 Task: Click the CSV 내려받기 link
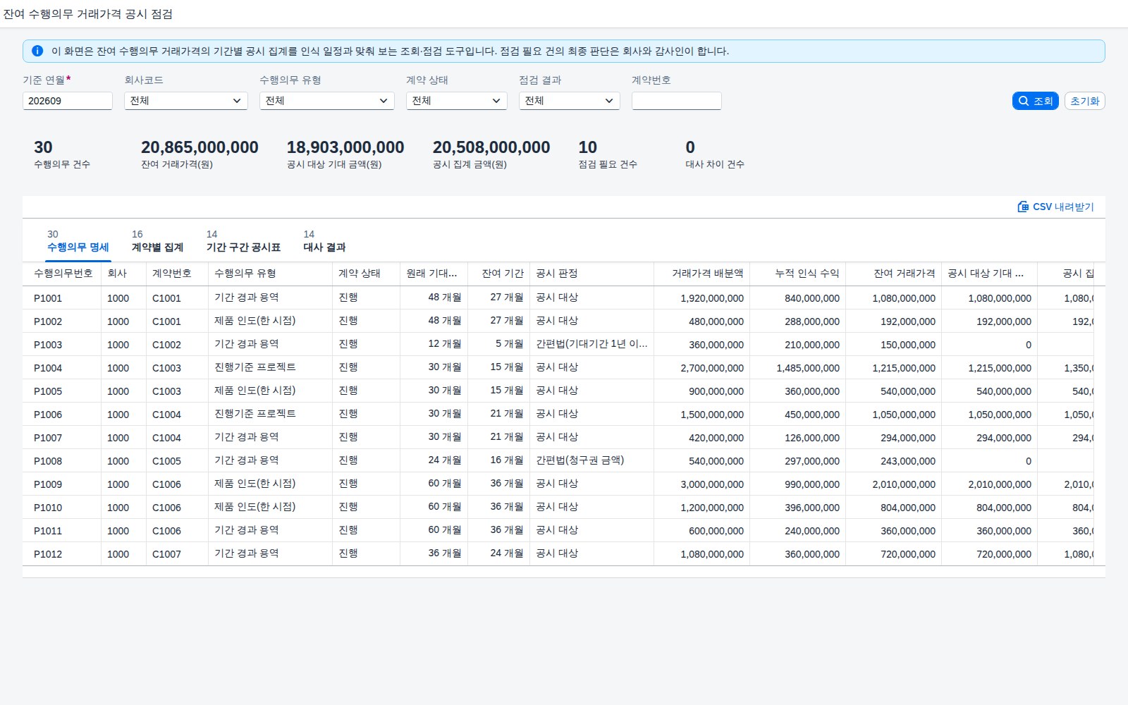click(1056, 207)
